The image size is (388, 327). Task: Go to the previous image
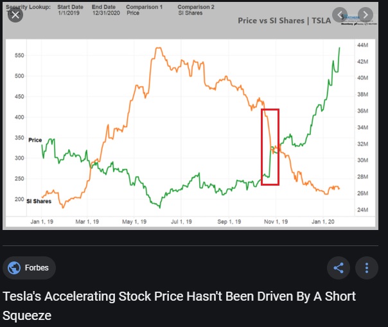coord(341,15)
